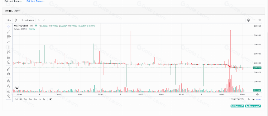Open the go to date picker
Image resolution: width=268 pixels, height=116 pixels.
pyautogui.click(x=51, y=99)
